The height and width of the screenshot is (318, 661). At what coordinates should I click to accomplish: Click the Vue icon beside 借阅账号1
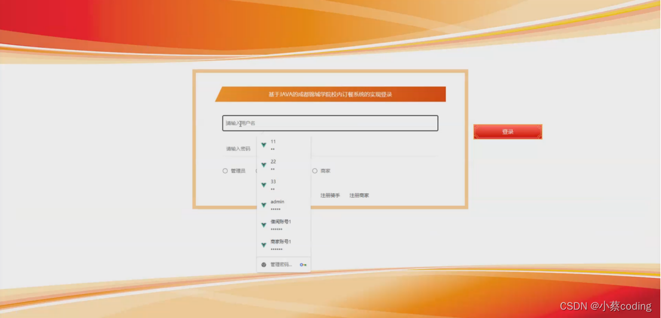click(x=264, y=225)
